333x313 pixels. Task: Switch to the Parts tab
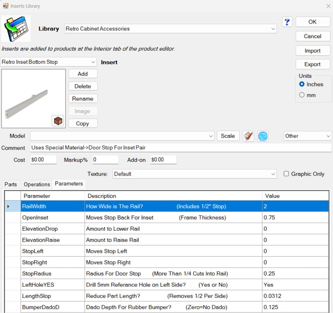coord(11,184)
